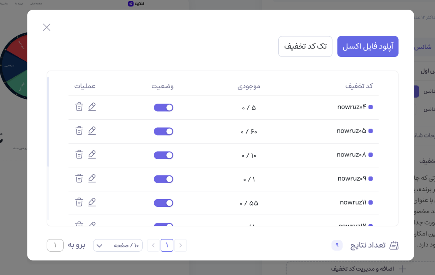Select the تک کد تخفیف option

point(305,46)
